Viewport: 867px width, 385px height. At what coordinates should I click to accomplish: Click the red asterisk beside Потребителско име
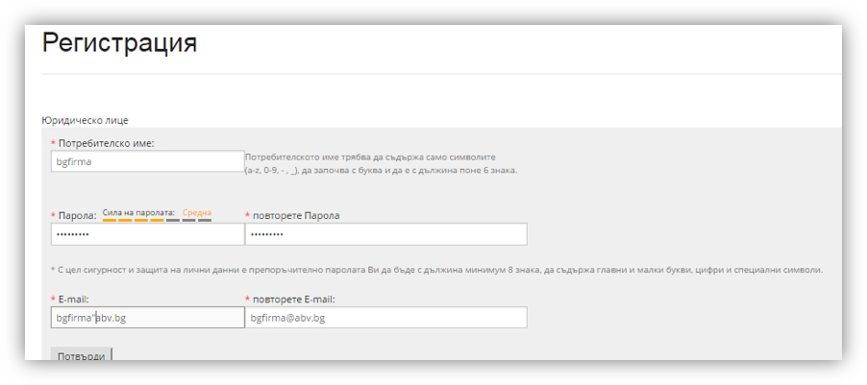point(53,144)
